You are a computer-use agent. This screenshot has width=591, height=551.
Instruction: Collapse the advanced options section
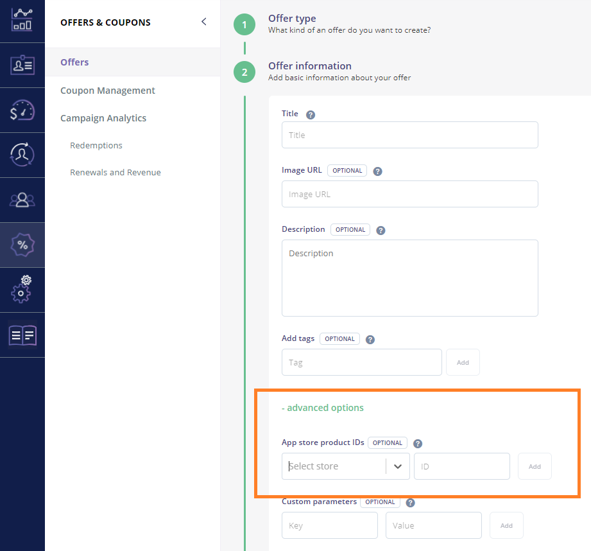pos(323,408)
